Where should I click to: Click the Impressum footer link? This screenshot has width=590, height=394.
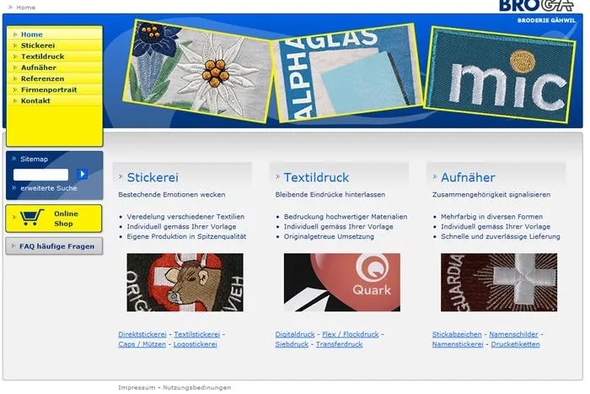click(x=137, y=387)
